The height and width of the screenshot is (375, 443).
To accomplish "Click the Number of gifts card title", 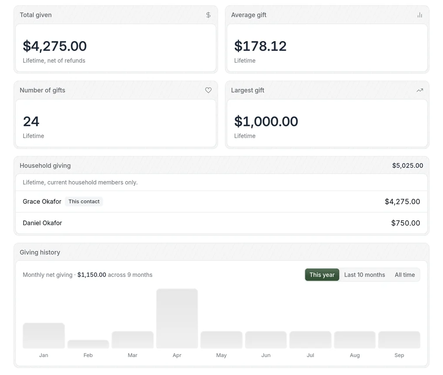I will click(42, 90).
